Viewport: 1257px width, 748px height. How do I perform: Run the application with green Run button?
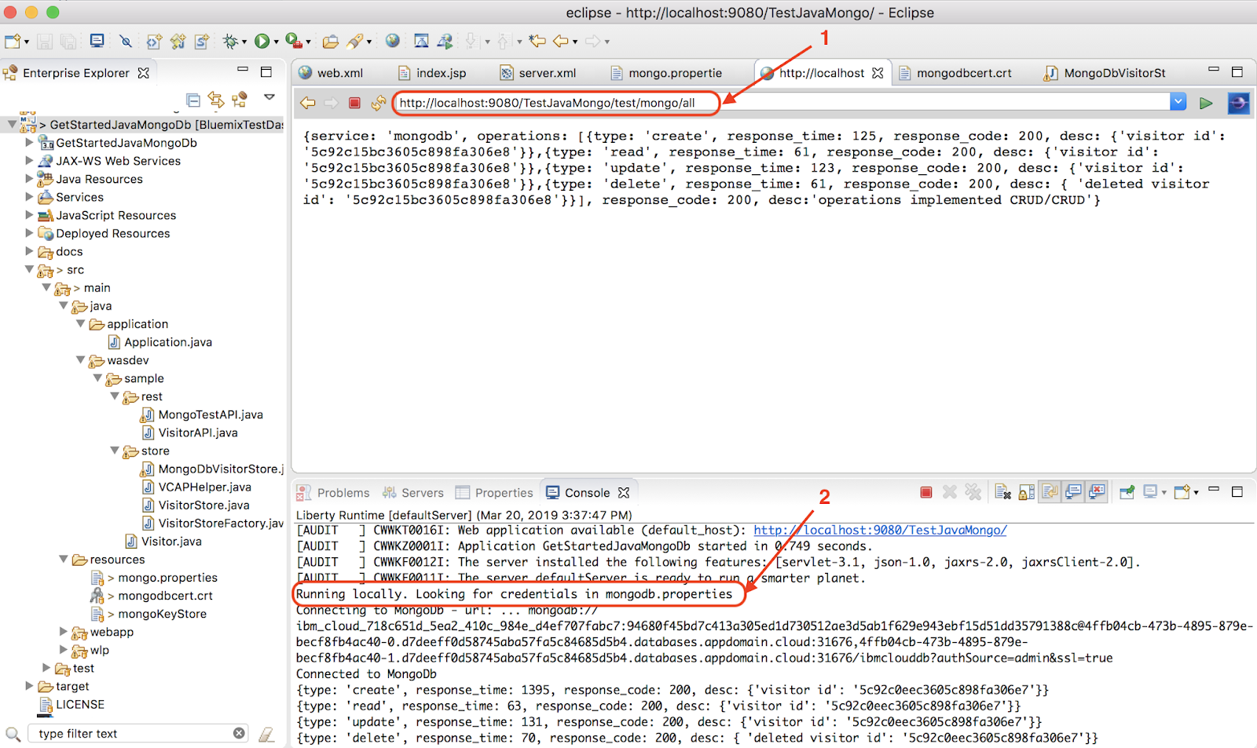[x=262, y=42]
